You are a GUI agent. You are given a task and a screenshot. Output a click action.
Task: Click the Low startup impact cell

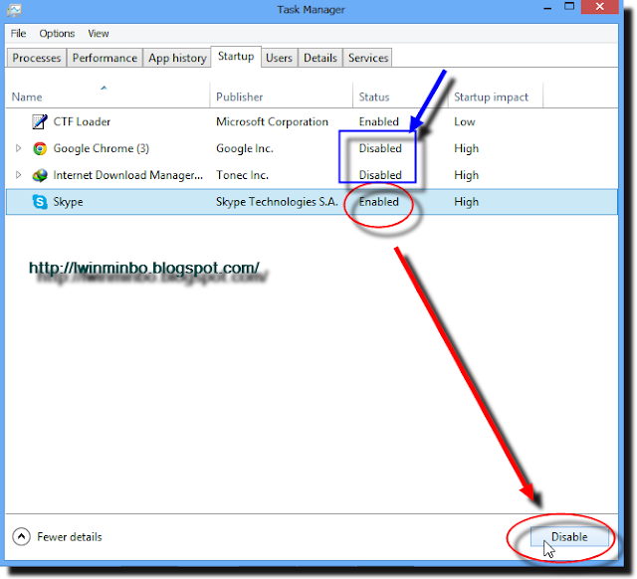[465, 121]
